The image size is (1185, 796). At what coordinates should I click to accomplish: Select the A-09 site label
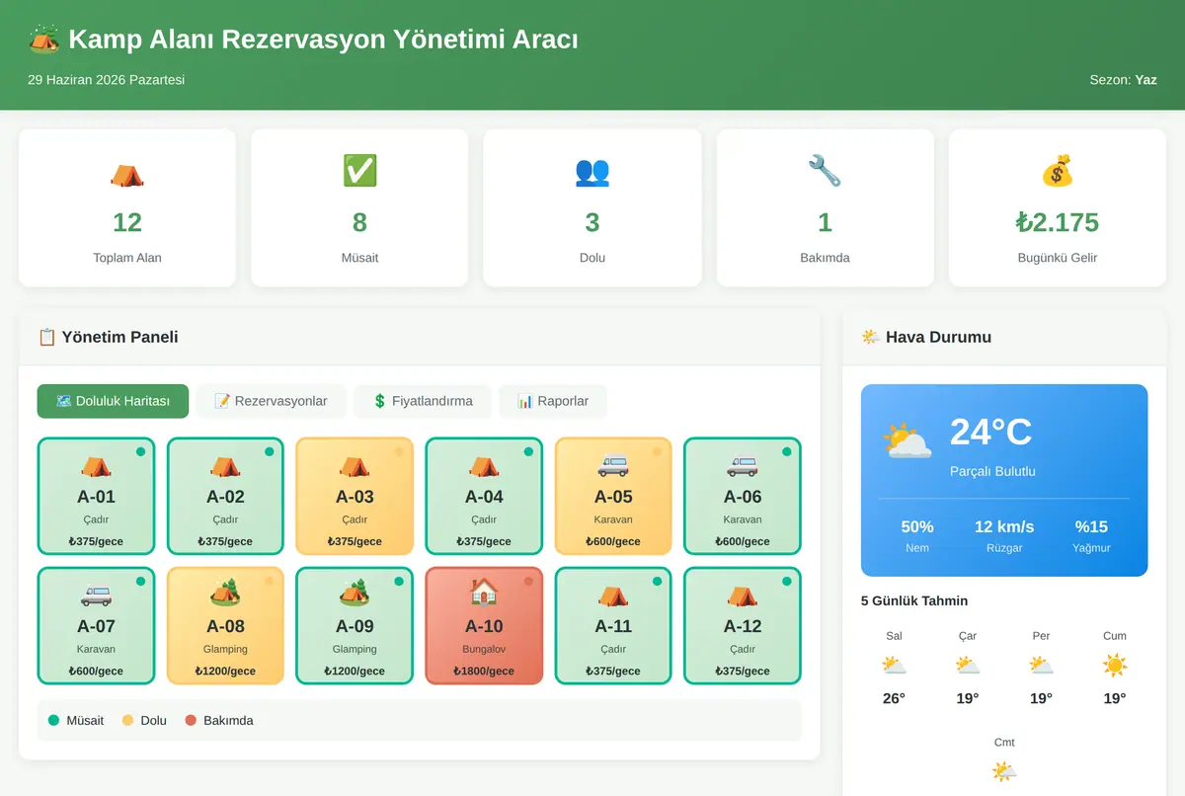point(355,626)
